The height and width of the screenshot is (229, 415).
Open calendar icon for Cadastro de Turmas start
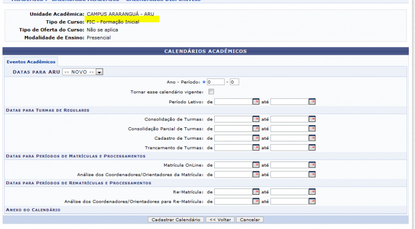click(x=256, y=138)
